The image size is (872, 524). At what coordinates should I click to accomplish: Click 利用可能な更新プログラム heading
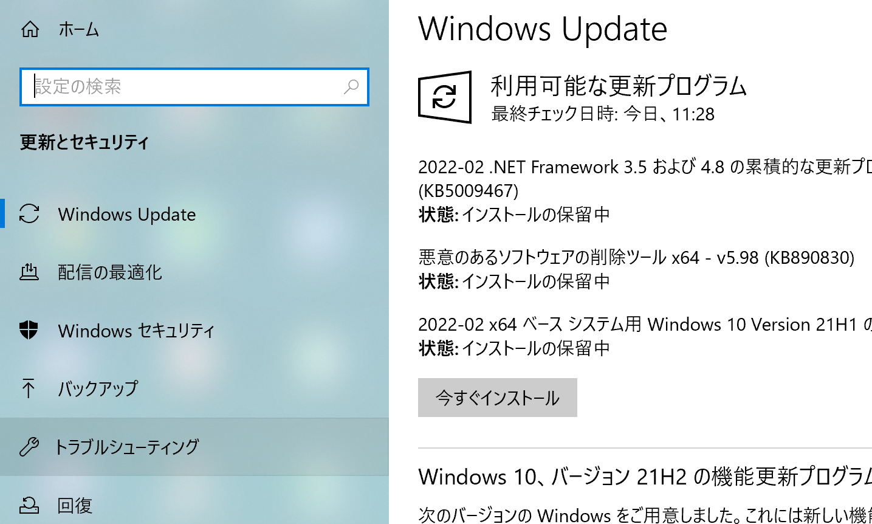[619, 86]
